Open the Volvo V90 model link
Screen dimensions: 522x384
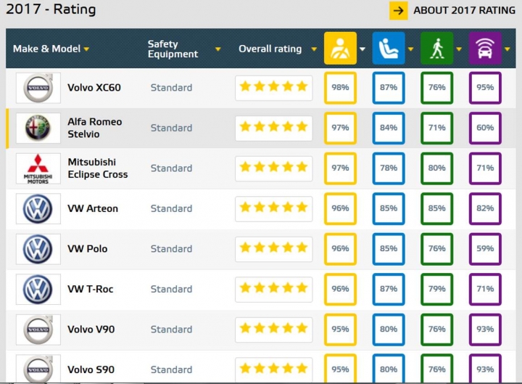91,330
